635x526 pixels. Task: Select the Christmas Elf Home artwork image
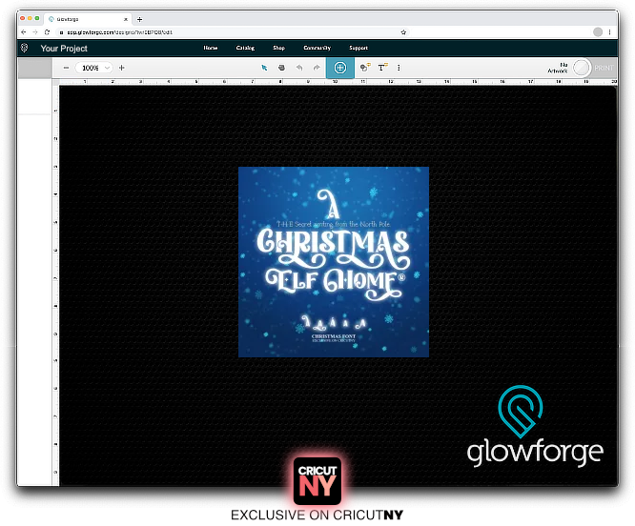click(x=334, y=262)
